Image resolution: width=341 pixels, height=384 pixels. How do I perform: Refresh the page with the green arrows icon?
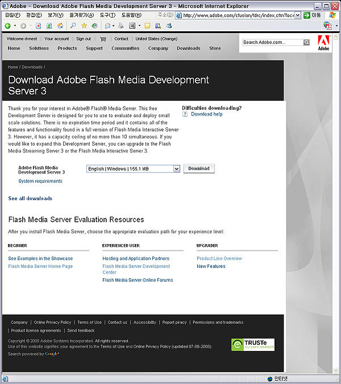pyautogui.click(x=49, y=26)
